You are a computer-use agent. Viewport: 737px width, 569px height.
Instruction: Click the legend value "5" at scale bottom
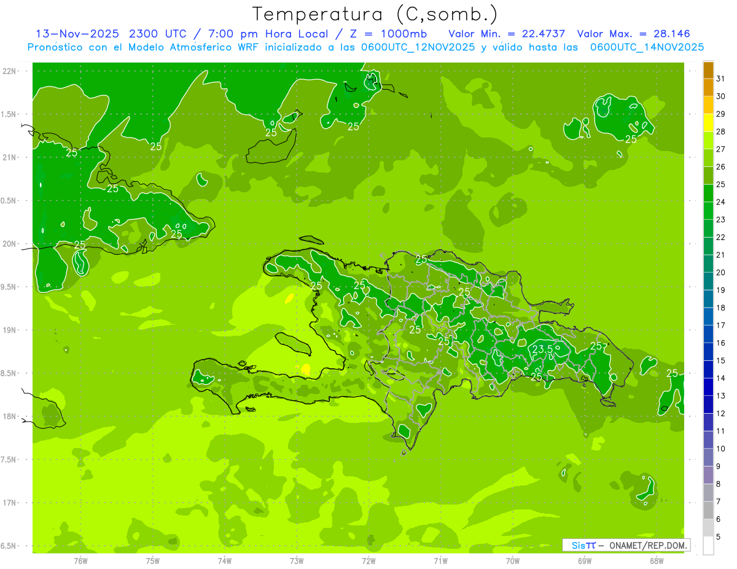click(719, 536)
